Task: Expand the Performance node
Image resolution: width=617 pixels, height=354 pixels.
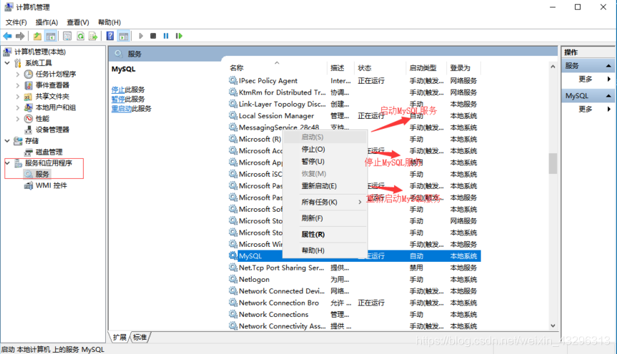Action: pos(18,119)
